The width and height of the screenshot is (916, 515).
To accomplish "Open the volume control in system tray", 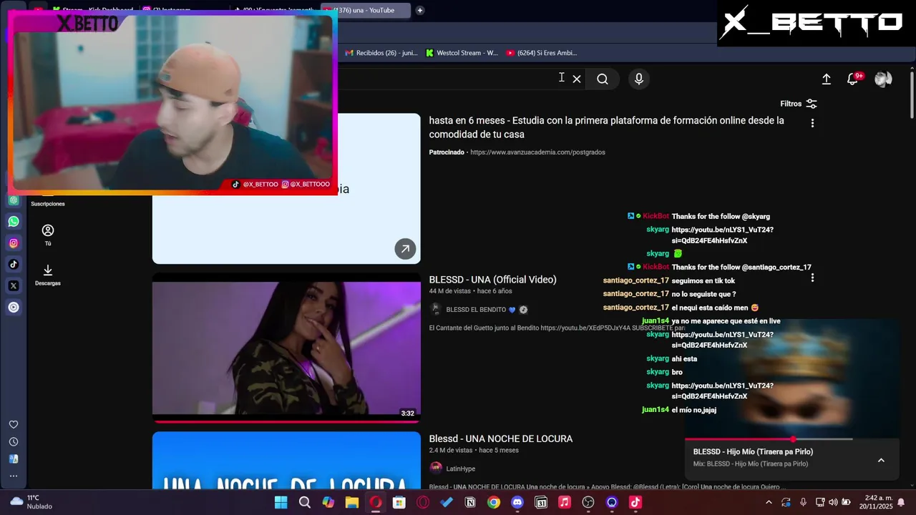I will 833,502.
